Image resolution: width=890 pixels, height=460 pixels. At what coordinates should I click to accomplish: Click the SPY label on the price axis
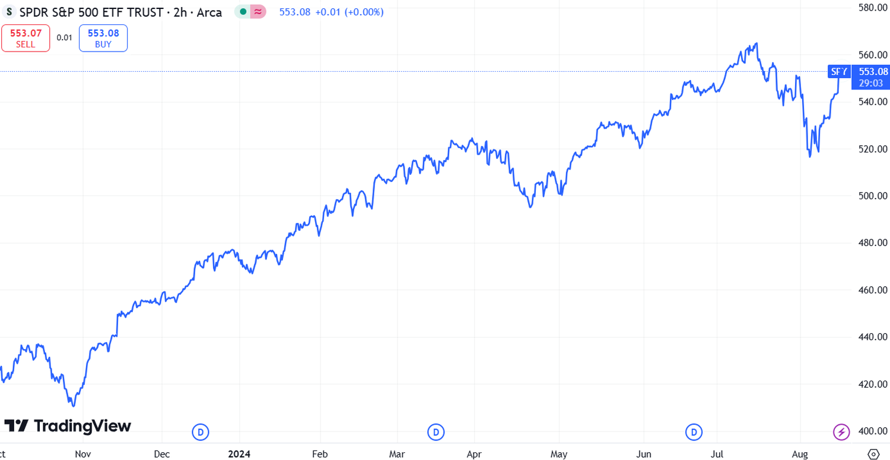839,72
